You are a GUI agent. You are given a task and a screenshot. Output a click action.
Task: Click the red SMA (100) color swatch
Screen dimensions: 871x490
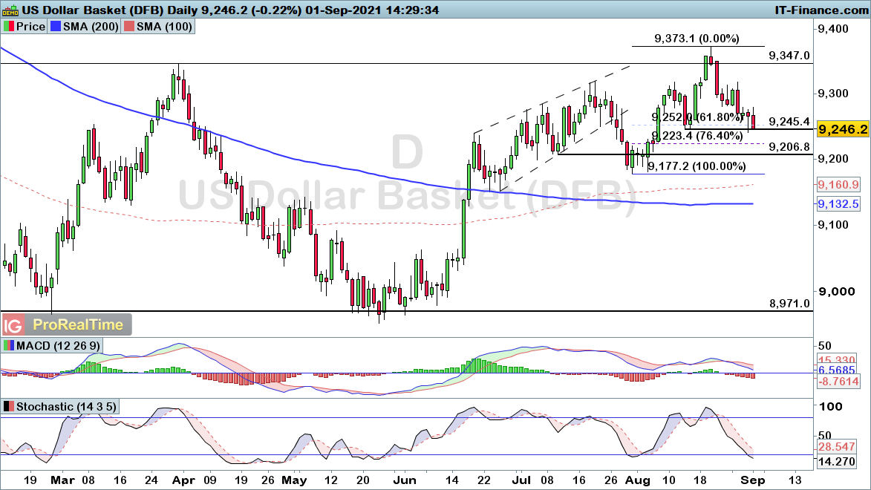click(129, 27)
